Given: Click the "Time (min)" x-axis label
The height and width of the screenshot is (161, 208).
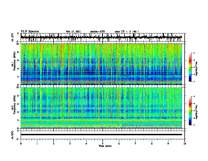Looking at the screenshot, I should pyautogui.click(x=105, y=146).
